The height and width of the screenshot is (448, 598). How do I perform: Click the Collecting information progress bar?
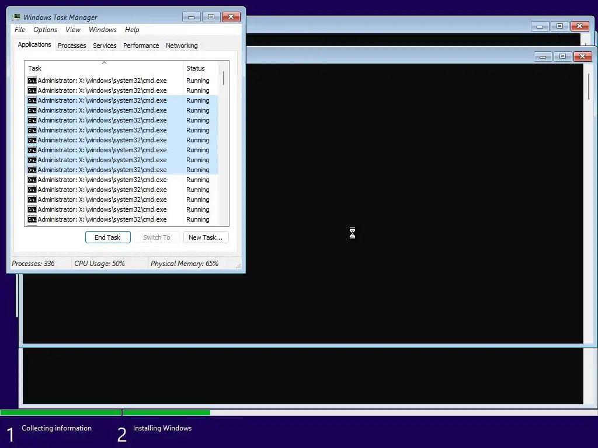61,412
